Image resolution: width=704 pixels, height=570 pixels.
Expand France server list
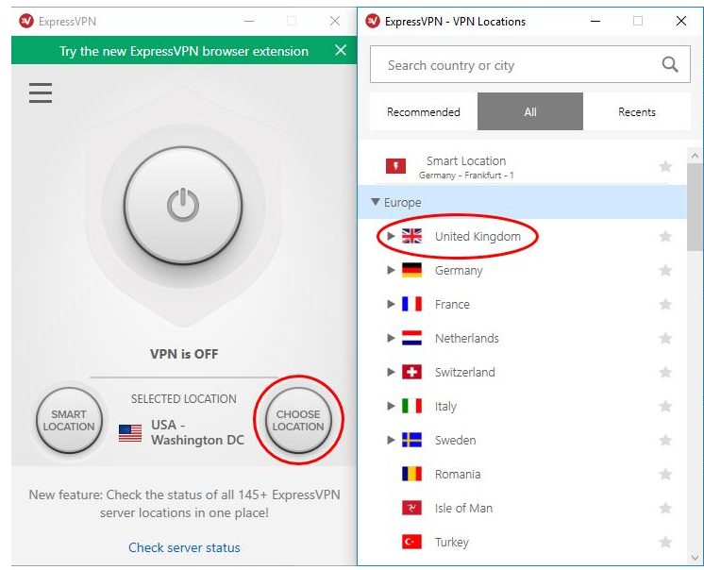391,304
